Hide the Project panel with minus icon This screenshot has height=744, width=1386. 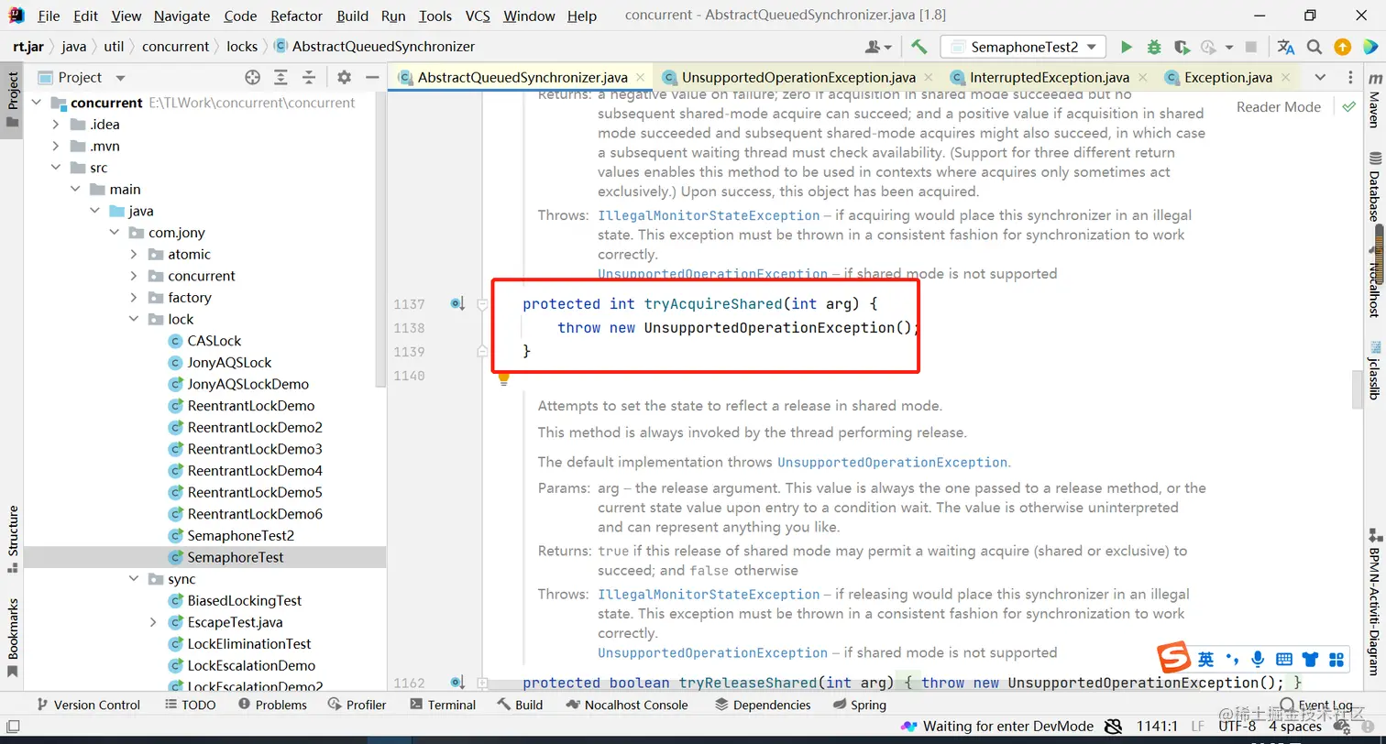(x=372, y=78)
